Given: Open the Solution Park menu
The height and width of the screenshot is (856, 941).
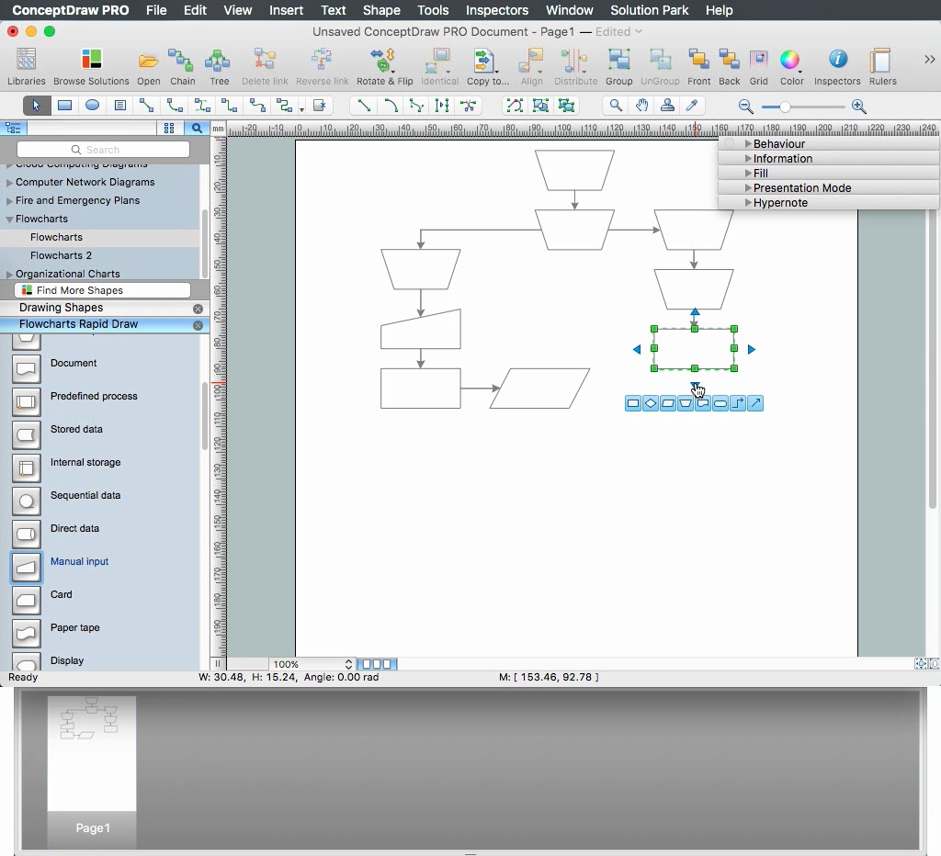Looking at the screenshot, I should (x=649, y=10).
